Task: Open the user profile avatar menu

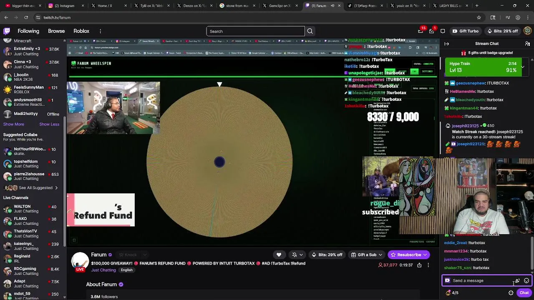Action: (x=528, y=31)
